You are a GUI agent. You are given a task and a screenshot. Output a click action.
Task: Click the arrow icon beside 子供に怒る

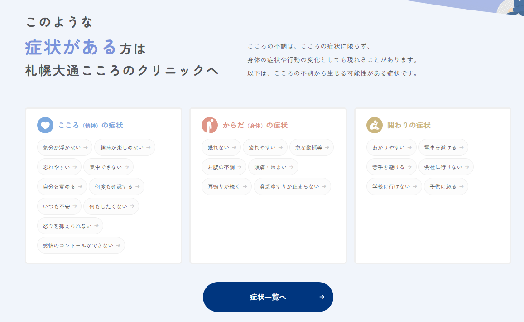point(461,186)
